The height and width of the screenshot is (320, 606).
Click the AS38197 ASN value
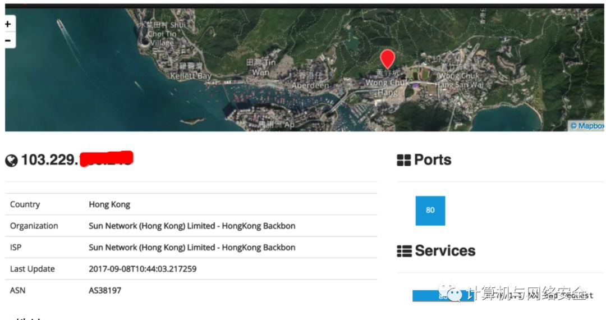click(105, 290)
